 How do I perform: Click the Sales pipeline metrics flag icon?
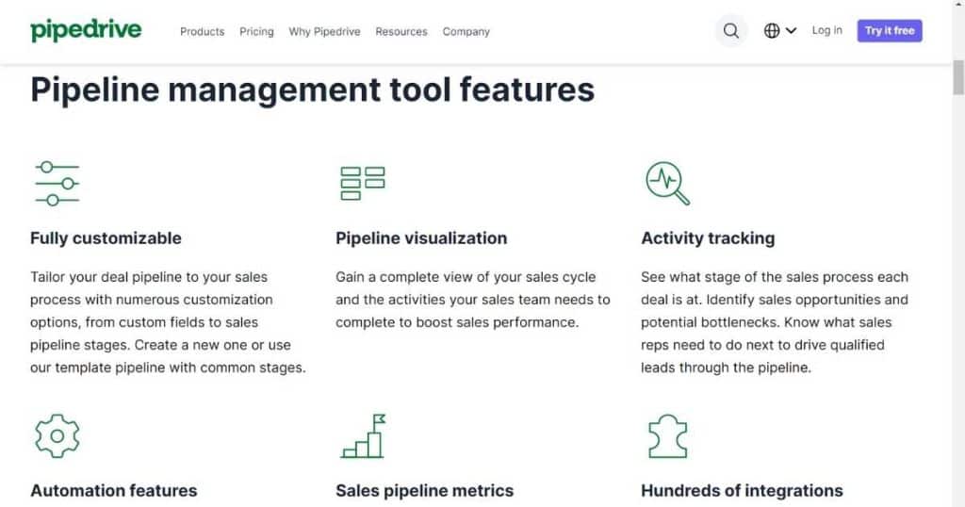click(363, 436)
